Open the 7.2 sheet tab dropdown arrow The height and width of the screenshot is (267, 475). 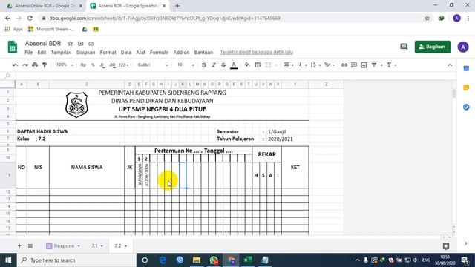(125, 246)
